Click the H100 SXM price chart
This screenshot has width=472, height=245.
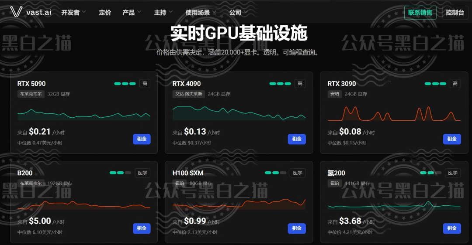239,204
